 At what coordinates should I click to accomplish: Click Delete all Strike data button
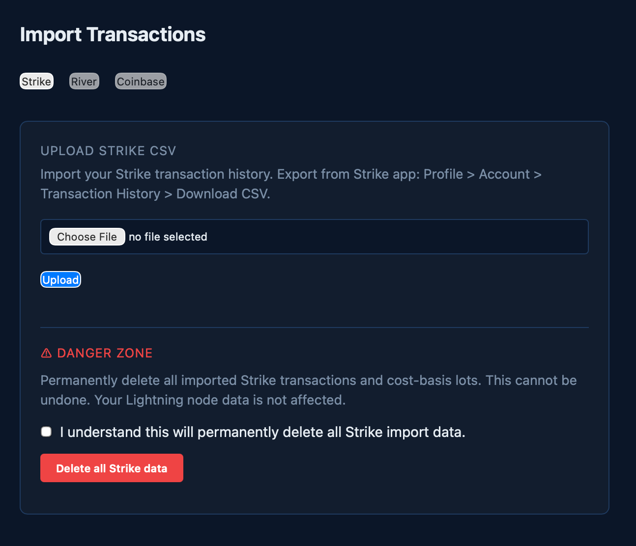[x=112, y=468]
